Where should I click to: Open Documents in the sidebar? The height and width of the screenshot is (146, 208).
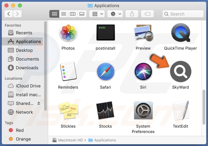(22, 59)
